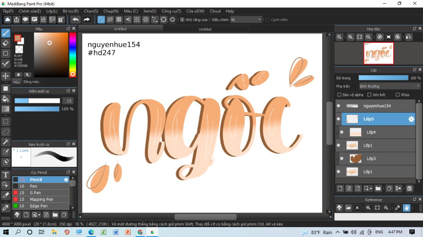Select the Pen brush in list
The height and width of the screenshot is (237, 423).
click(41, 186)
